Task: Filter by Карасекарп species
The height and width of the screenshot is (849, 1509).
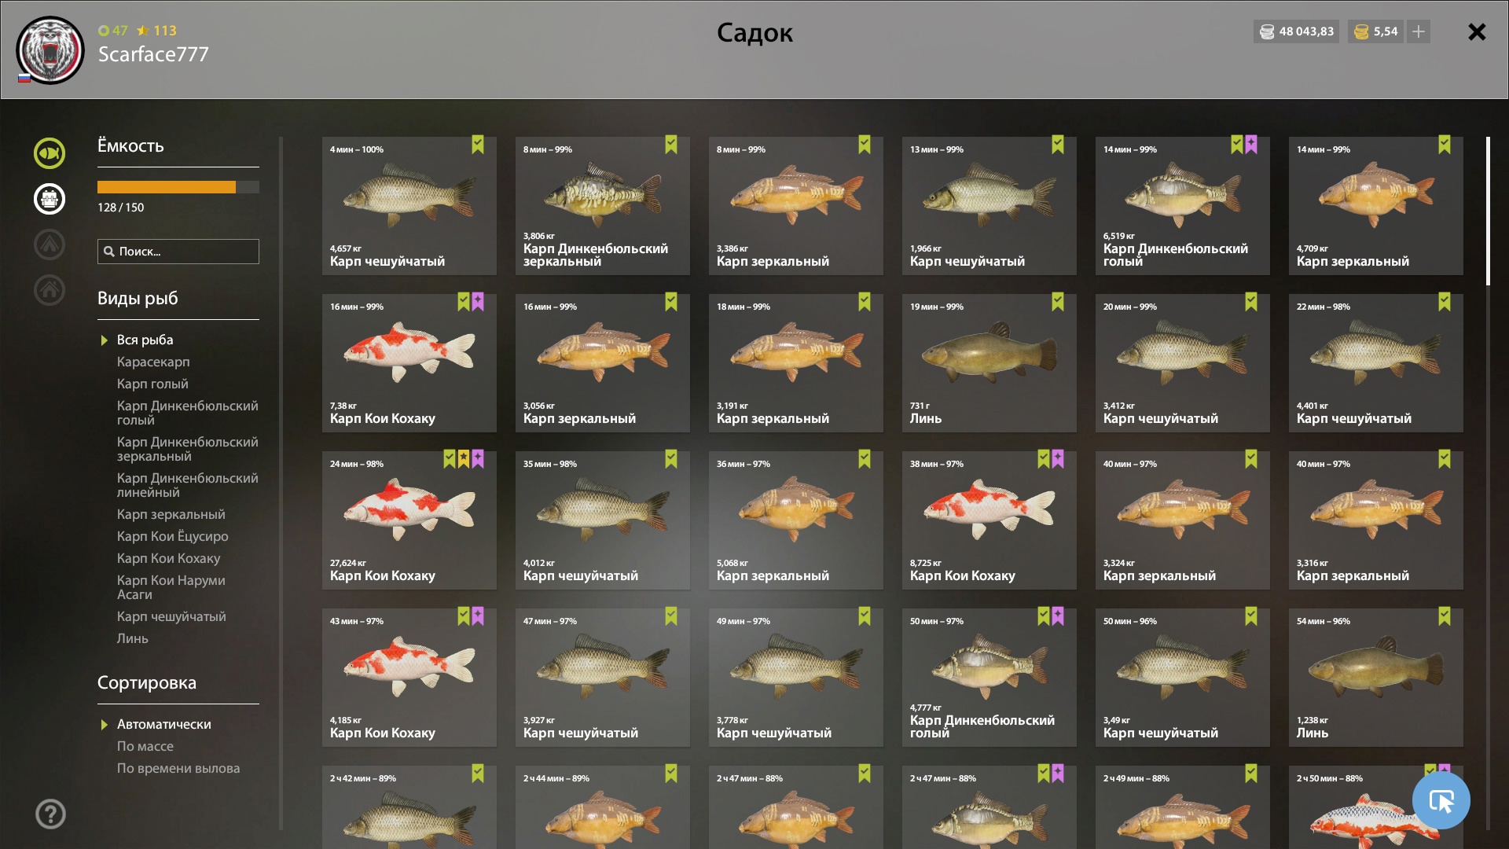Action: [153, 362]
